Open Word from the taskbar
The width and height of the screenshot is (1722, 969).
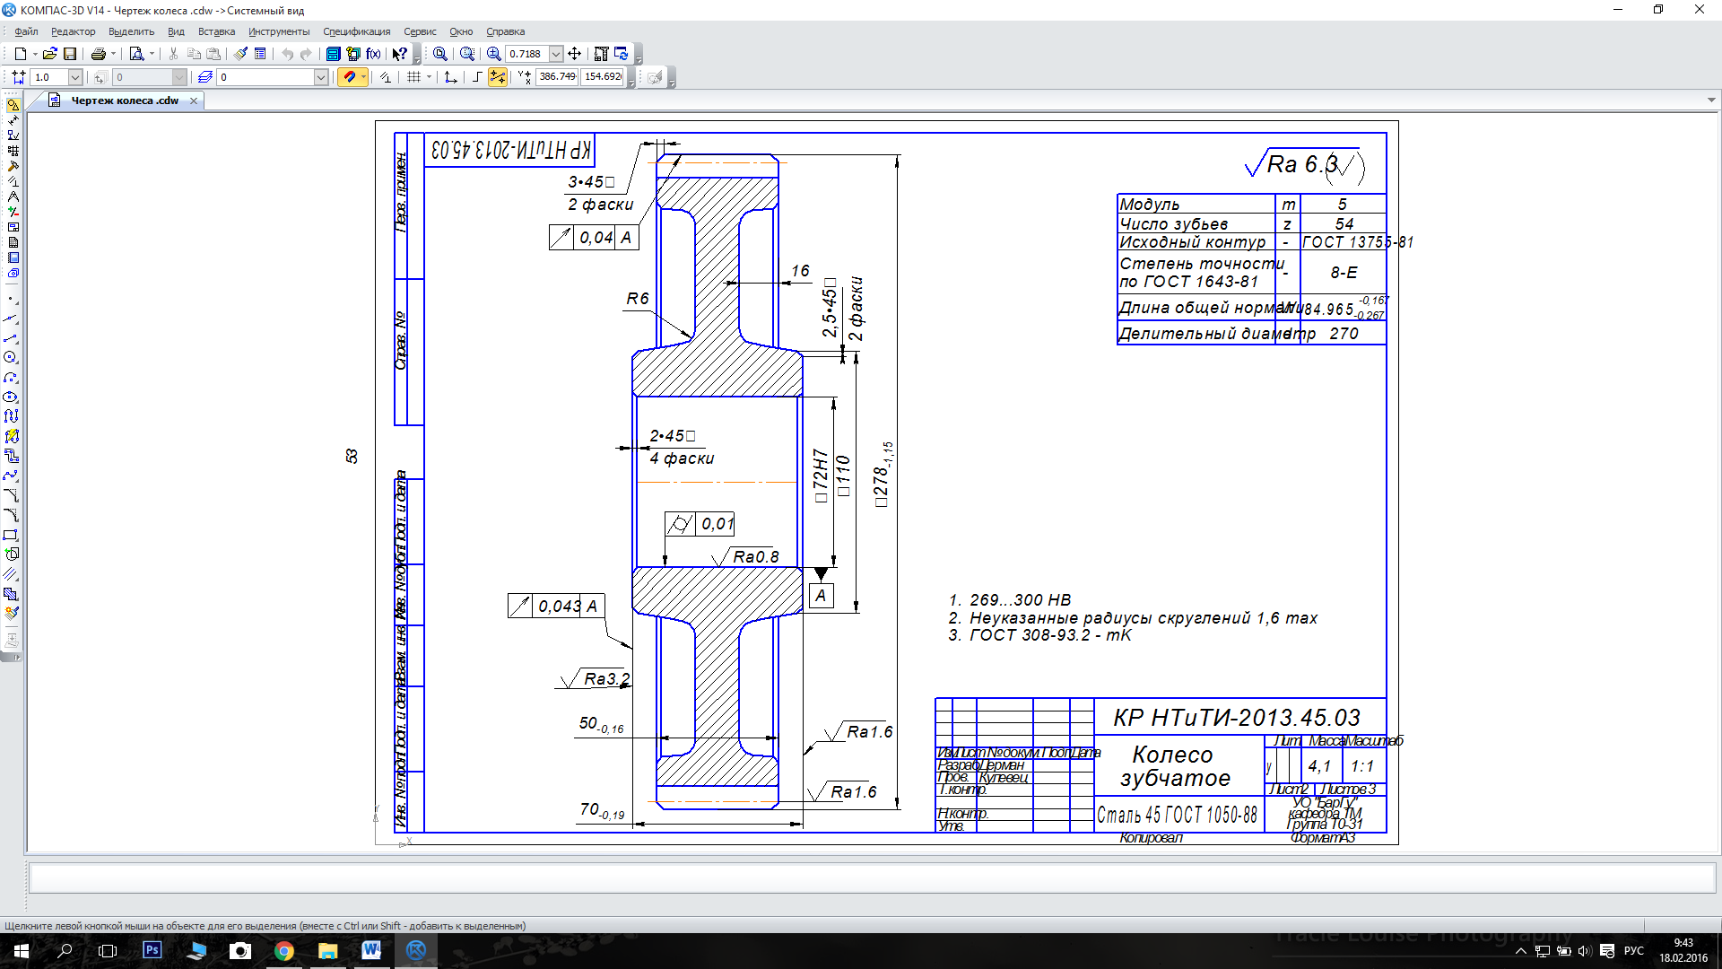pyautogui.click(x=371, y=951)
